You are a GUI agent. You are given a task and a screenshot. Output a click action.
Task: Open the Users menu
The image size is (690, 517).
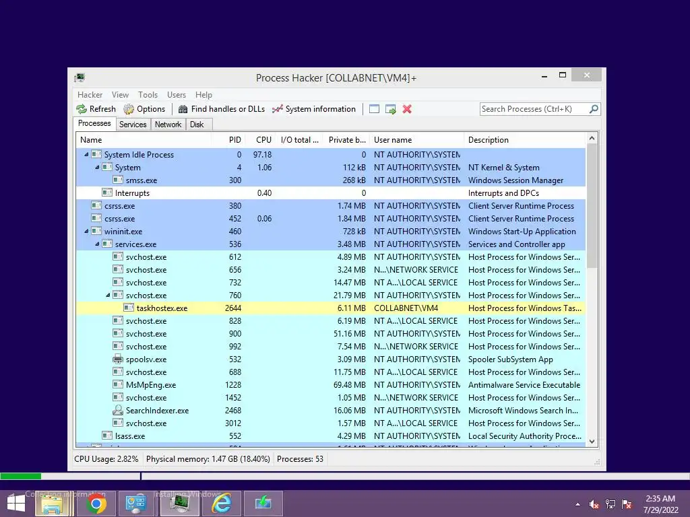tap(177, 94)
